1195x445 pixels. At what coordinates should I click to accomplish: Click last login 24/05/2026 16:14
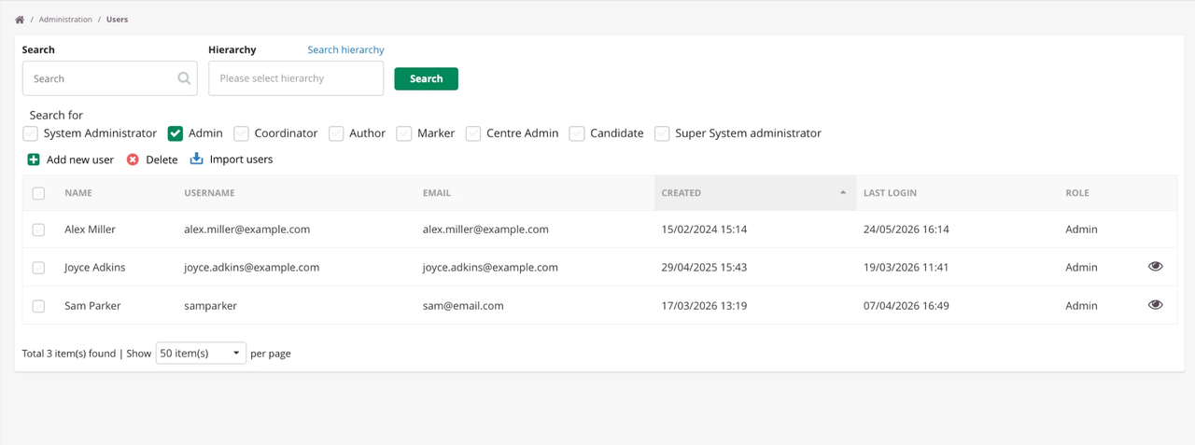point(907,229)
